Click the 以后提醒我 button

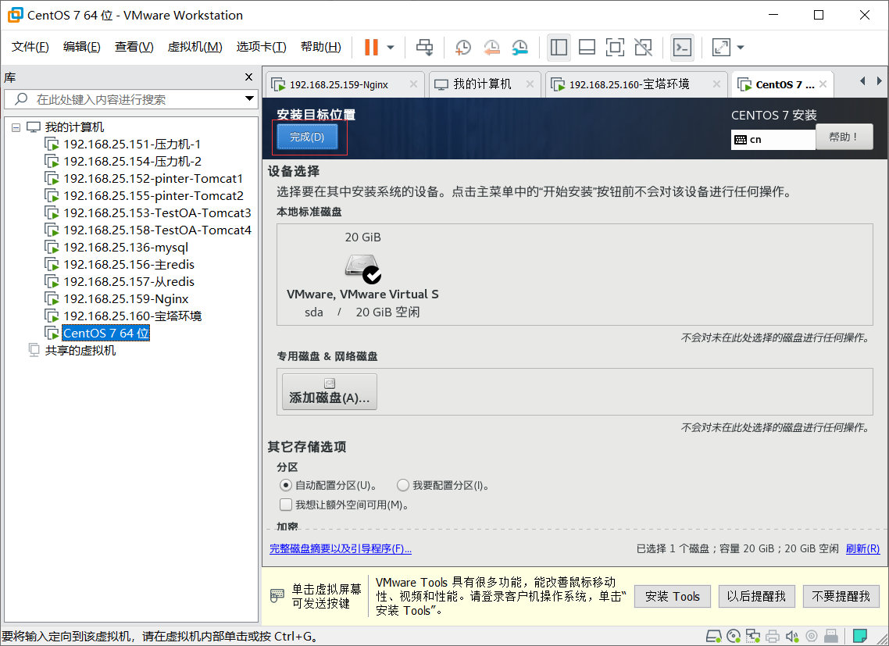(x=756, y=596)
